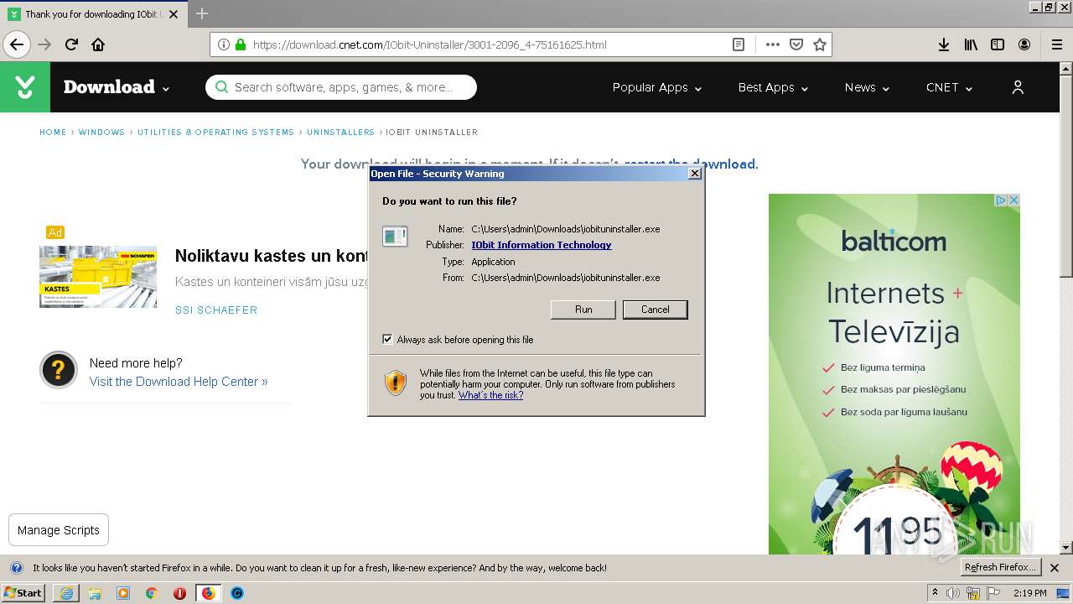Viewport: 1073px width, 604px height.
Task: Open UTILITIES & OPERATING SYSTEMS breadcrumb
Action: coord(215,132)
